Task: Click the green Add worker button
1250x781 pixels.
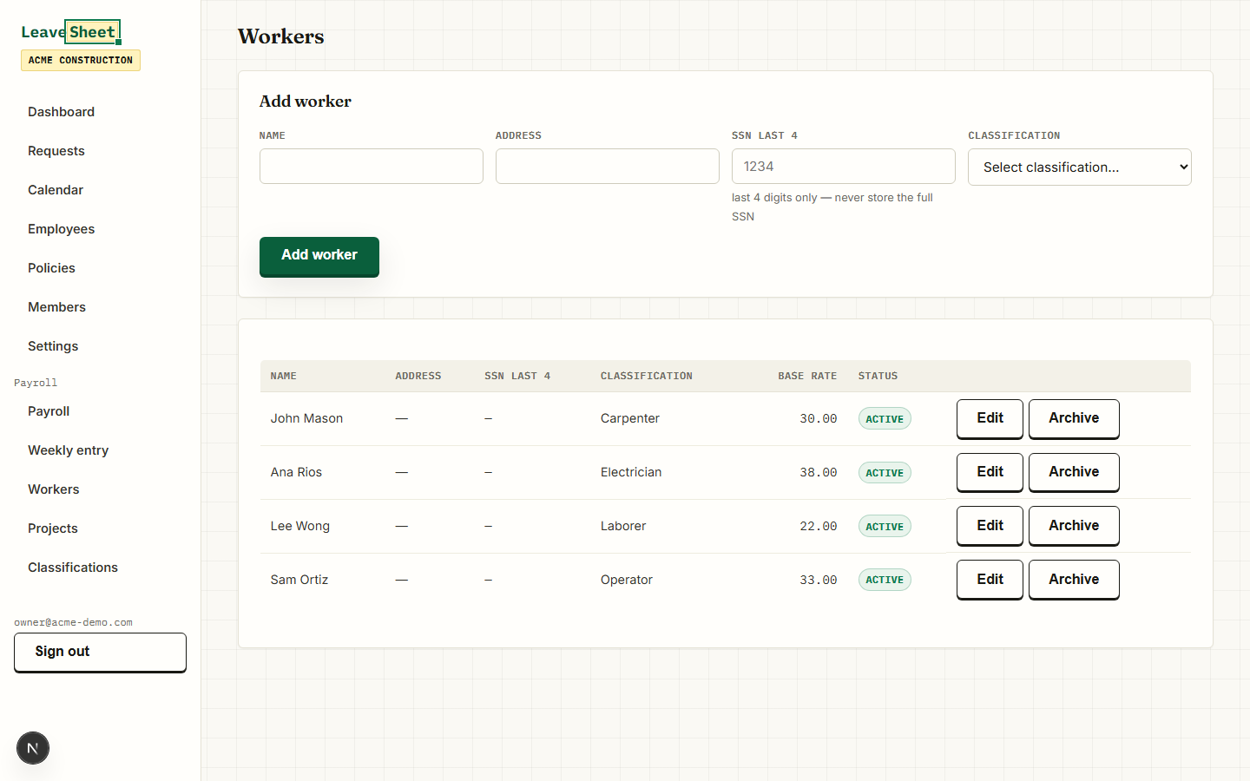Action: (x=319, y=257)
